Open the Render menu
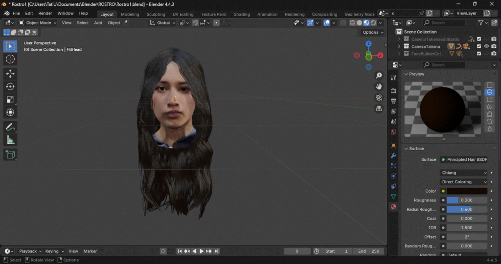Viewport: 501px width, 264px height. coord(45,13)
